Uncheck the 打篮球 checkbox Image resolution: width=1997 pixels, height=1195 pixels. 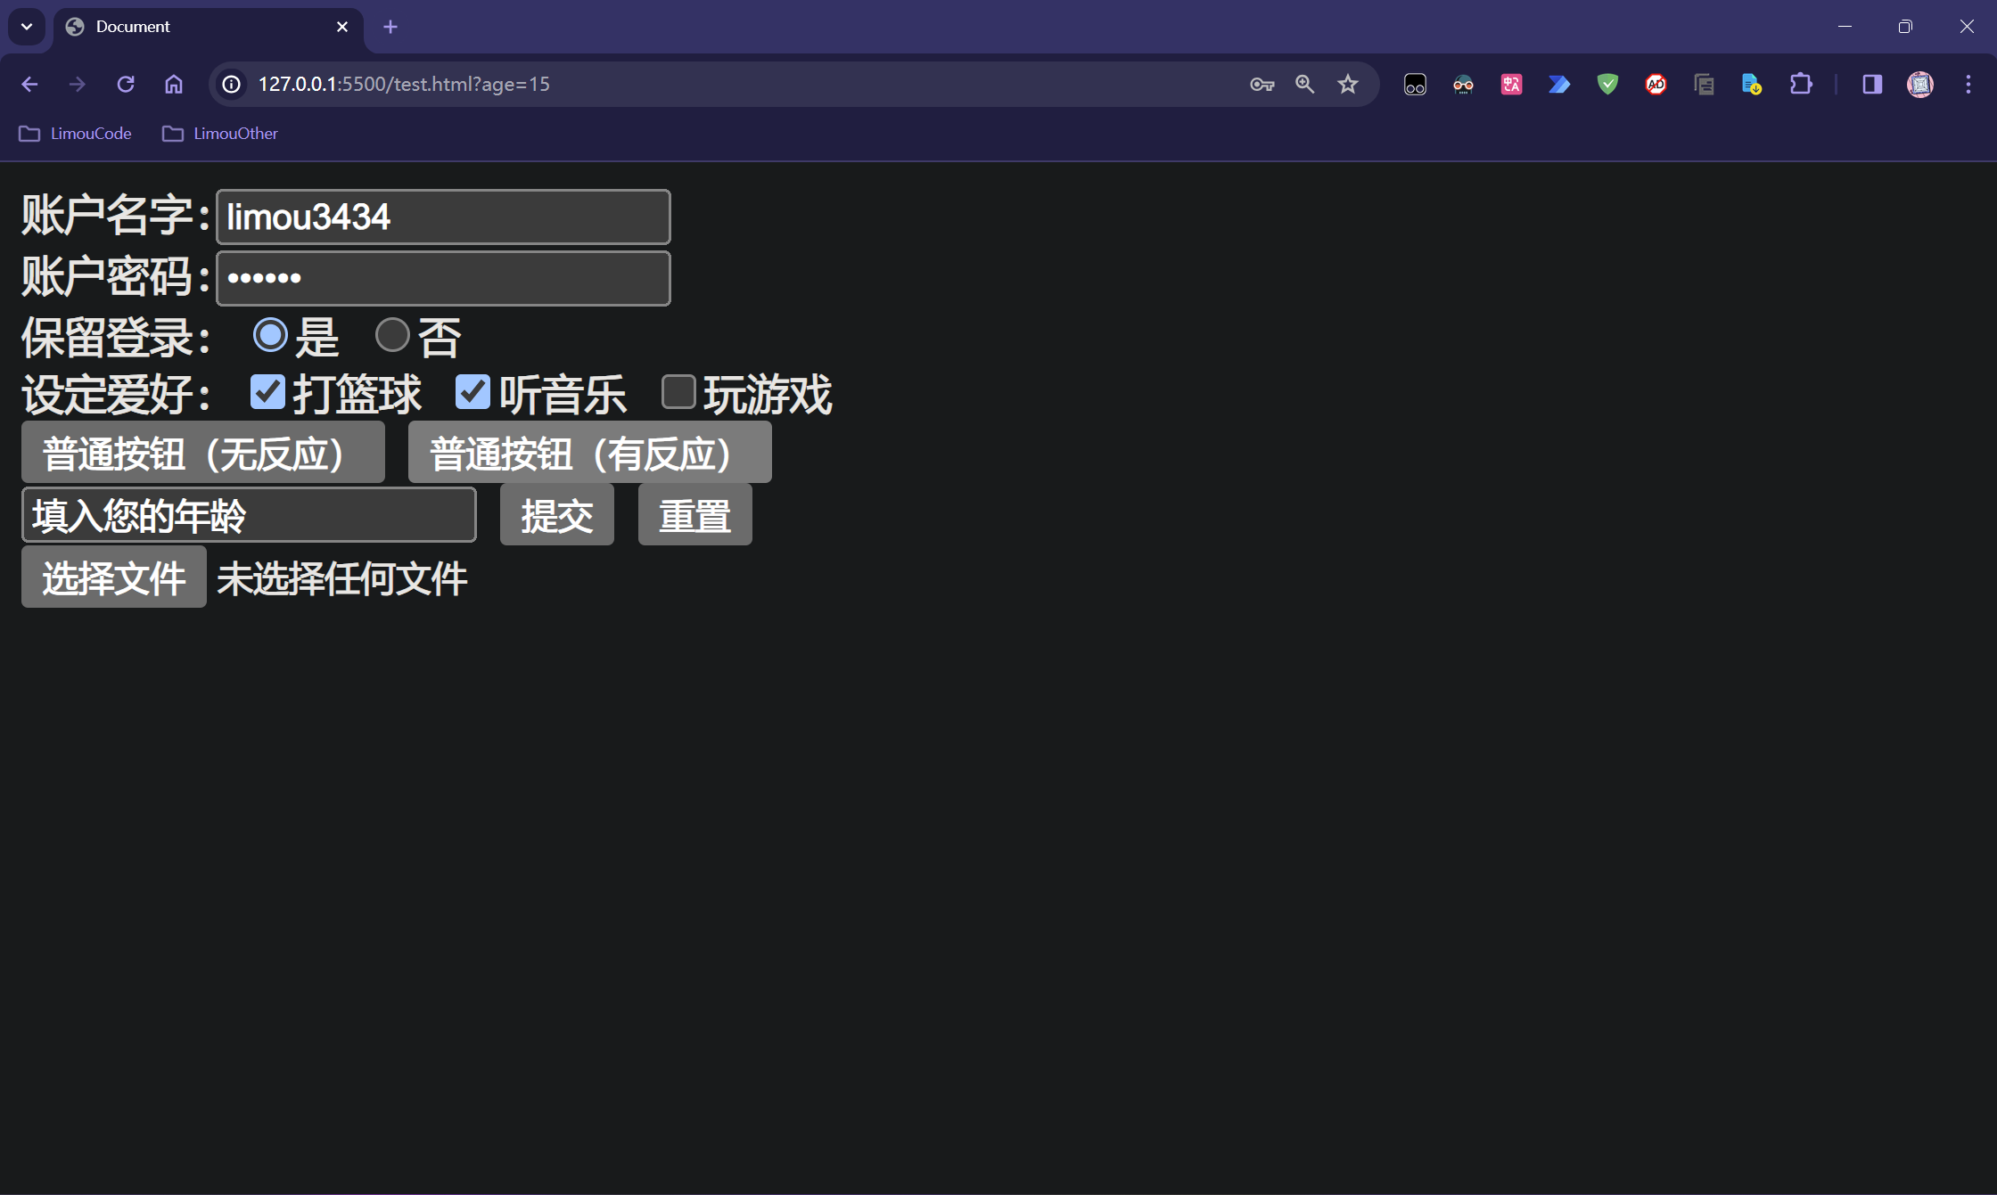click(x=267, y=392)
